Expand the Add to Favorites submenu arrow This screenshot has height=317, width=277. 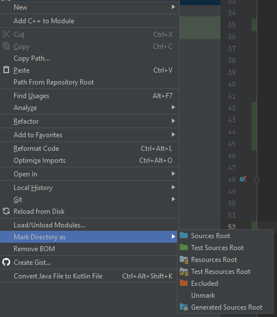173,134
